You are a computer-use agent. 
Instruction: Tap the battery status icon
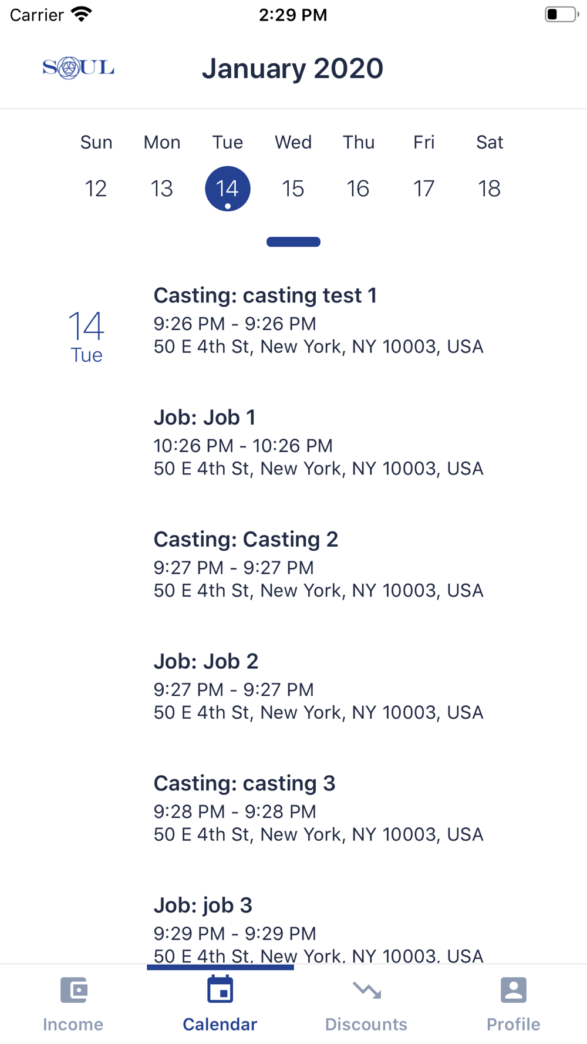[562, 14]
